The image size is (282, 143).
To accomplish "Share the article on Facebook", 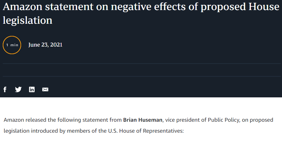I will click(x=5, y=89).
